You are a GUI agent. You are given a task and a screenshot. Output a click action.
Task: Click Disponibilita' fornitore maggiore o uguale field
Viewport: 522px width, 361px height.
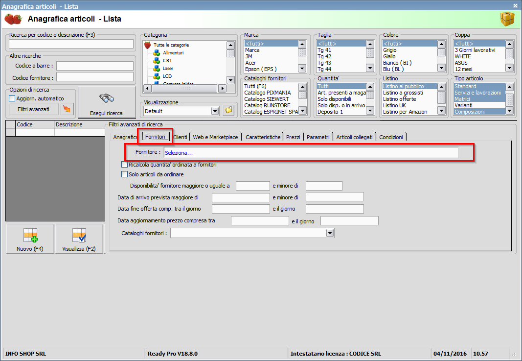point(252,186)
